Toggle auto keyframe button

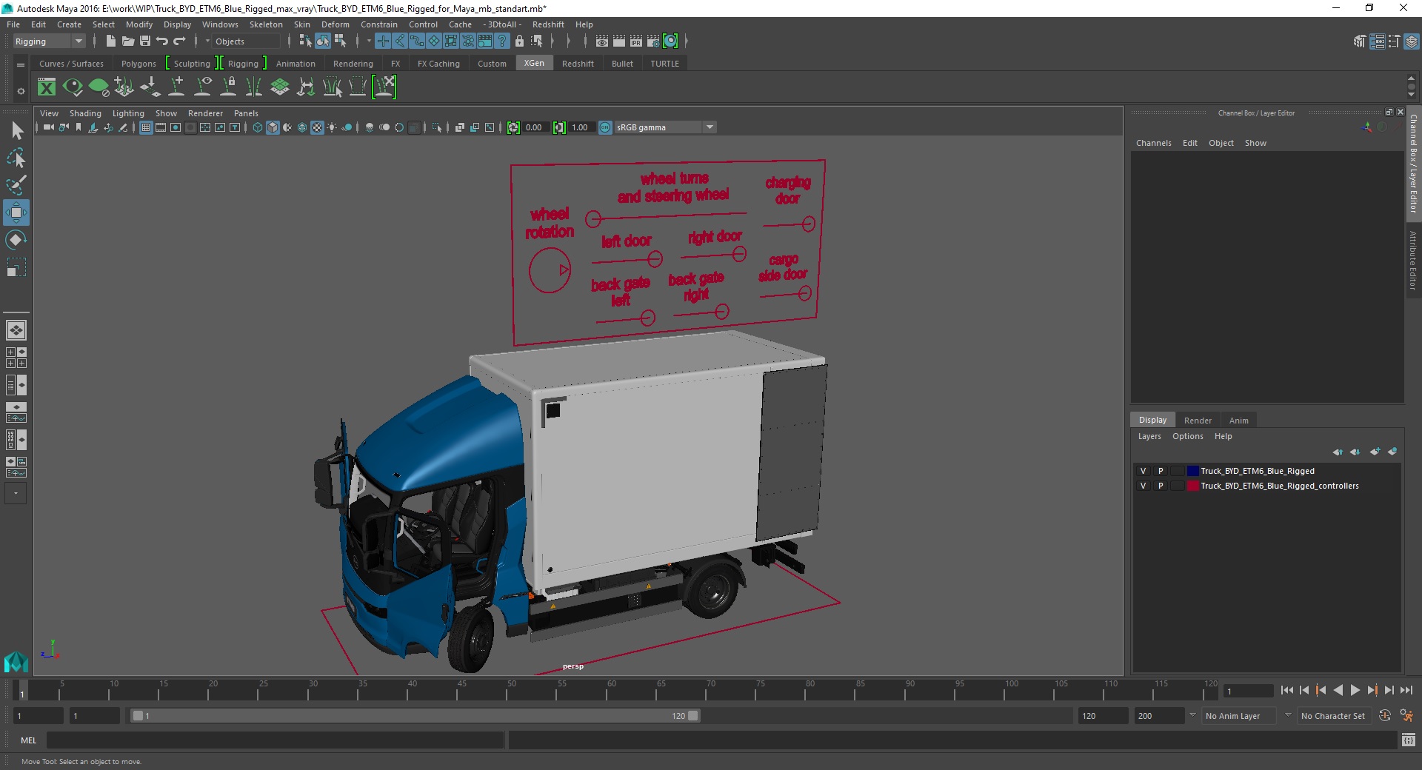(x=1384, y=716)
